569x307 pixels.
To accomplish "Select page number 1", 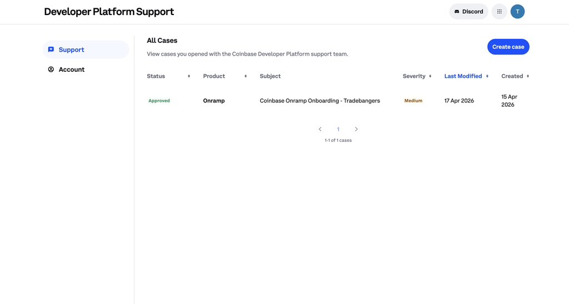I will [338, 129].
